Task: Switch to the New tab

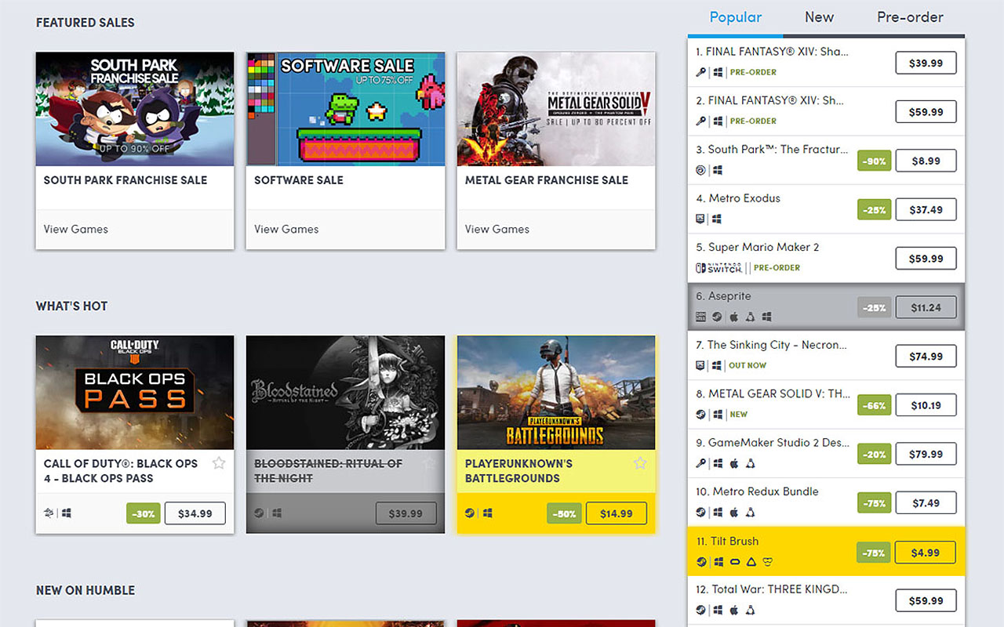Action: (x=819, y=17)
